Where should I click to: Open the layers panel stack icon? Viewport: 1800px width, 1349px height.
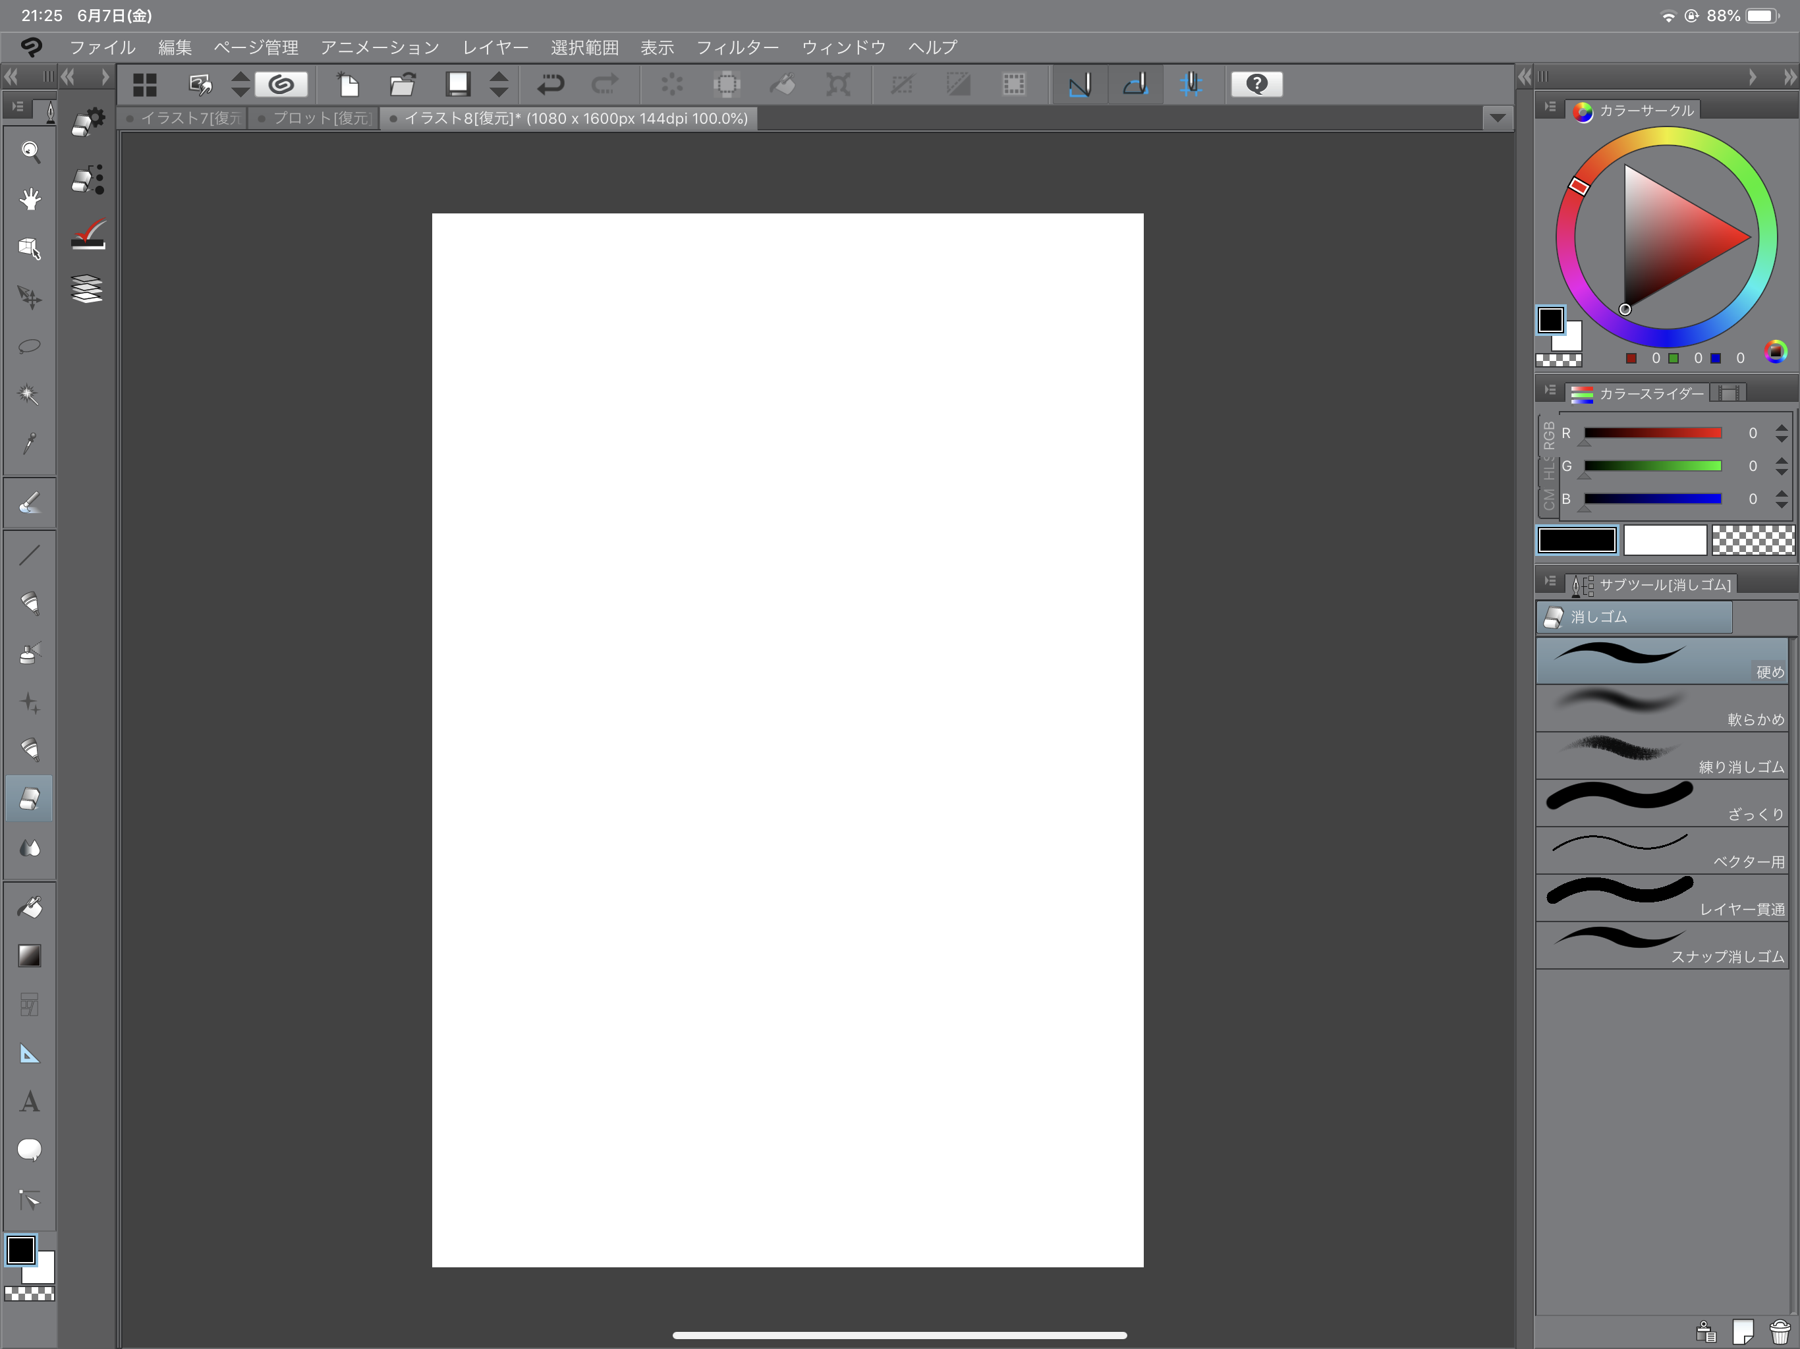(x=87, y=289)
